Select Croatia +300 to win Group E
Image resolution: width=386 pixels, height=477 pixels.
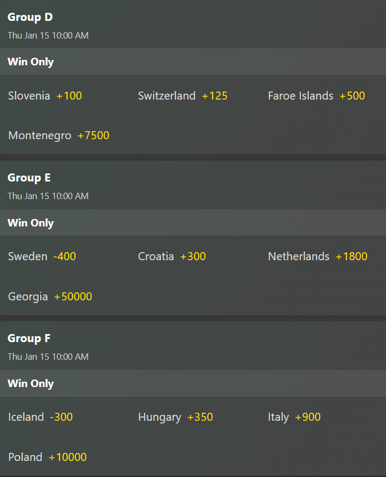[x=171, y=256]
